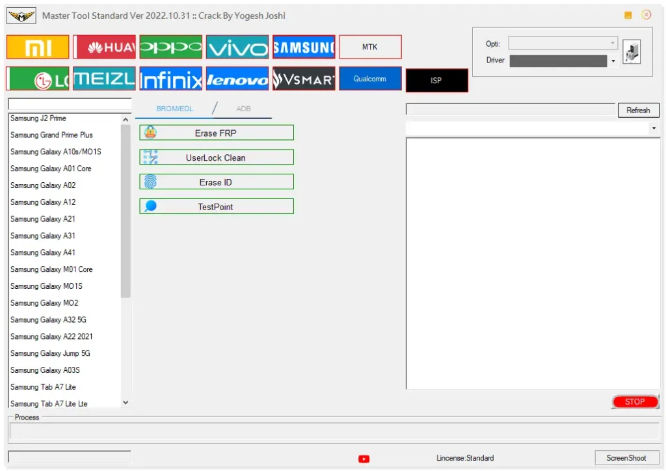The height and width of the screenshot is (471, 666).
Task: Open the Driver dropdown arrow
Action: pos(613,61)
